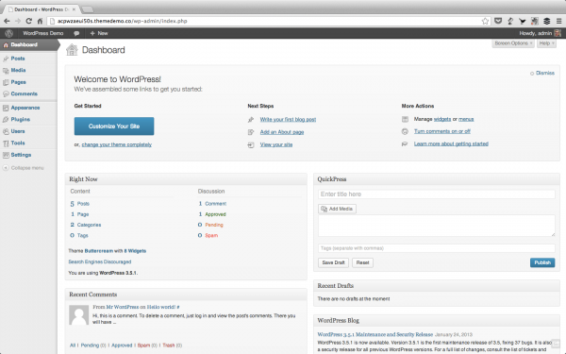Click the browser address bar URL
Viewport: 566px width, 354px height.
[123, 21]
